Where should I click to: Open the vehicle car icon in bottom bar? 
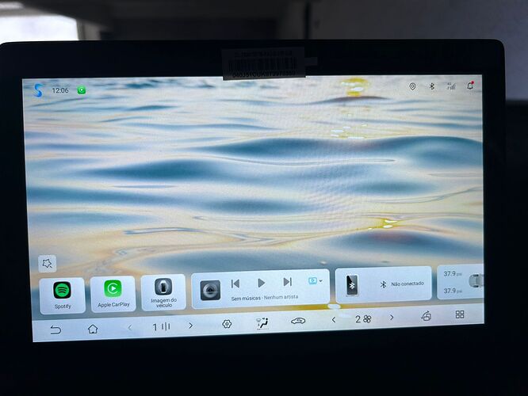click(x=298, y=321)
